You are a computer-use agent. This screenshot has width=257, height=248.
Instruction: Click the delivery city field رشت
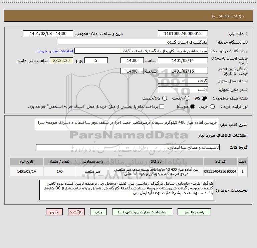(183, 90)
